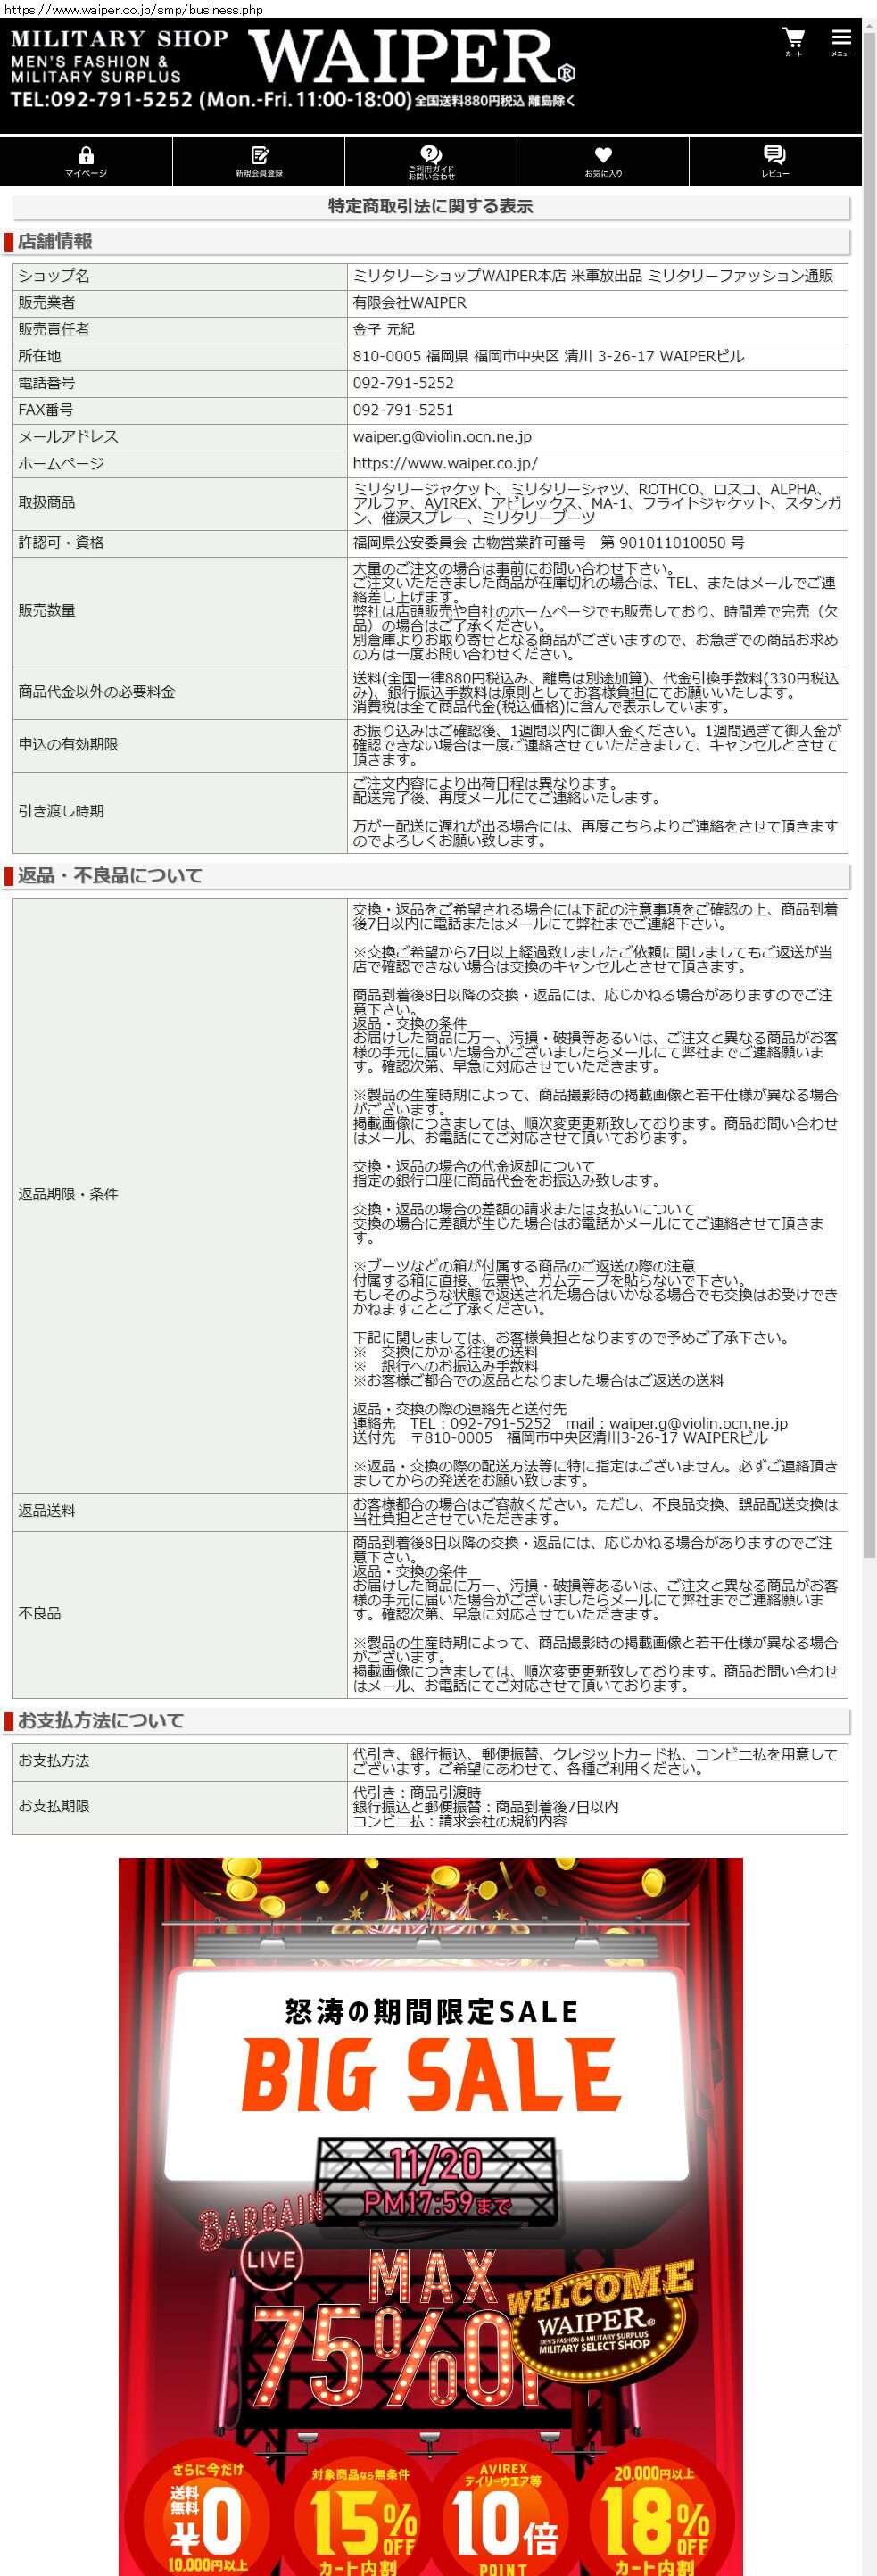Open the hamburger menu icon
This screenshot has width=877, height=2576.
click(841, 42)
